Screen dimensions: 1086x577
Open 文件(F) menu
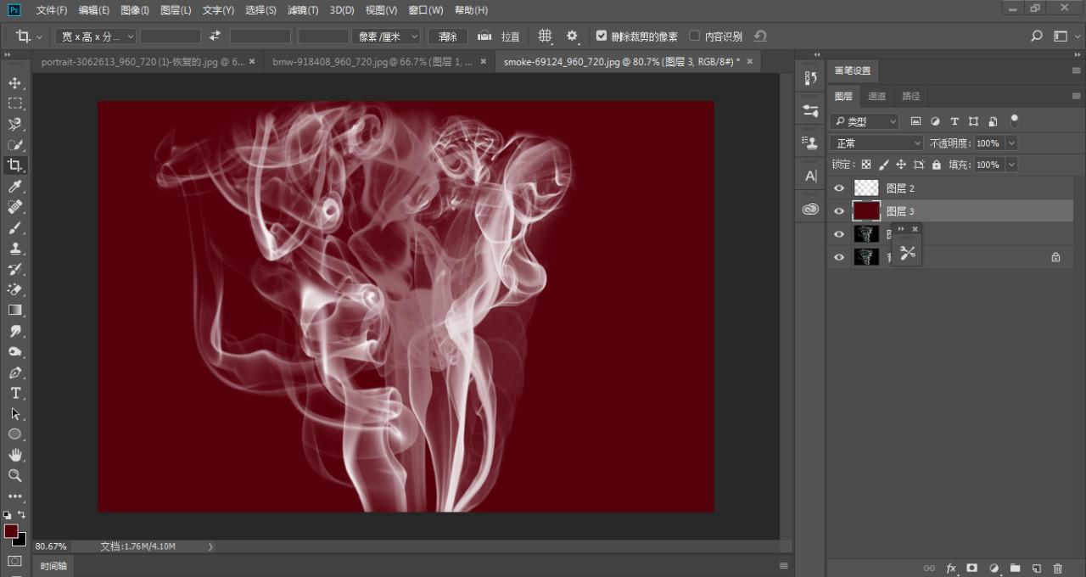(52, 10)
